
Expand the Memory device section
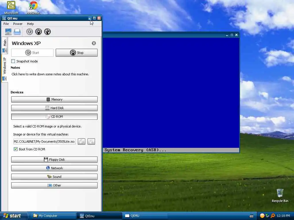54,99
